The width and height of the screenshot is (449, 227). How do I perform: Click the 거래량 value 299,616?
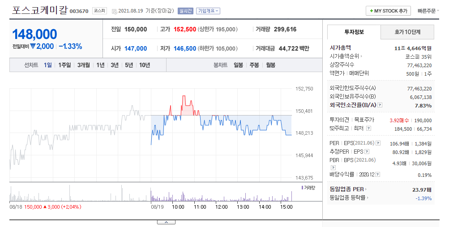pyautogui.click(x=285, y=29)
